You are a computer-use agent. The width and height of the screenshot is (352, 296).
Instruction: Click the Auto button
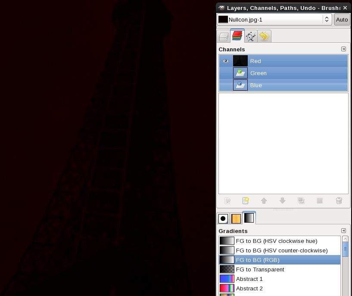(342, 19)
